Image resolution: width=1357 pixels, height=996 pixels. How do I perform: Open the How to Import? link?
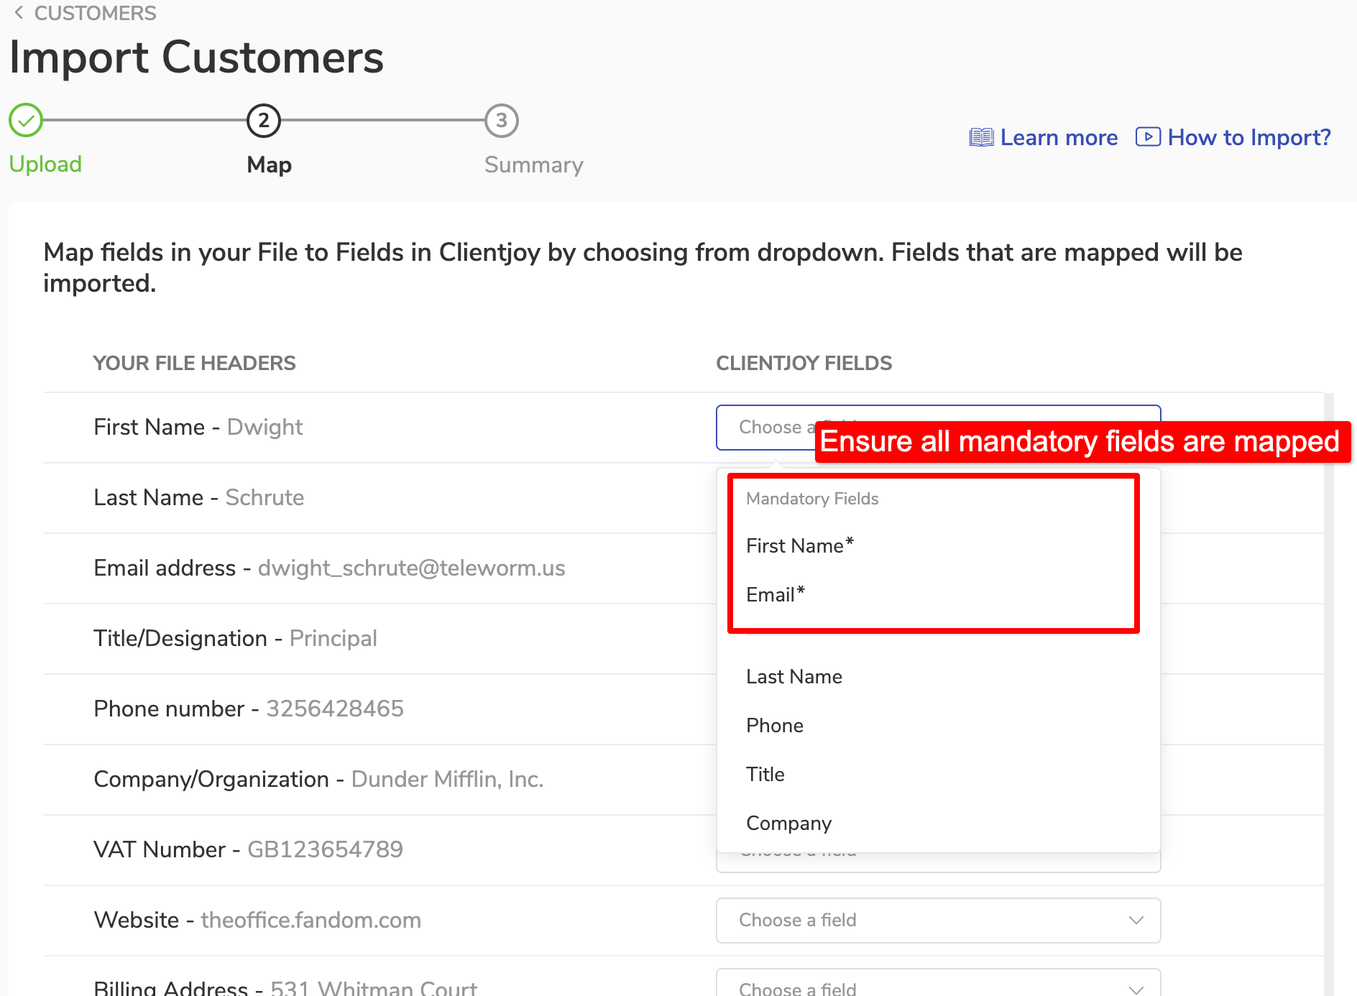pos(1249,137)
